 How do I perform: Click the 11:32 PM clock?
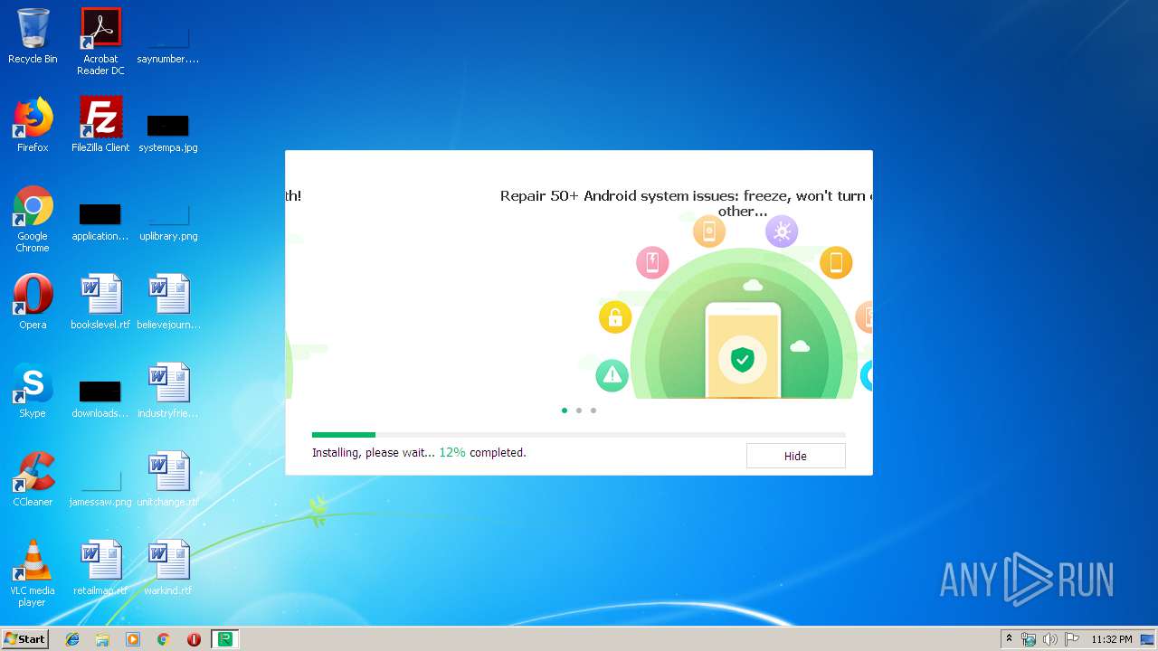1111,639
